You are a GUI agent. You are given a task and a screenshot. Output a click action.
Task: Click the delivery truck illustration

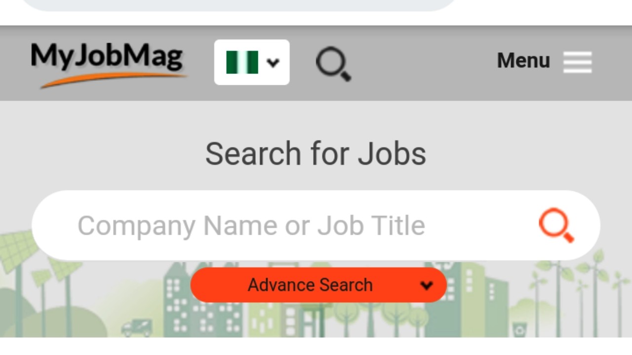137,327
